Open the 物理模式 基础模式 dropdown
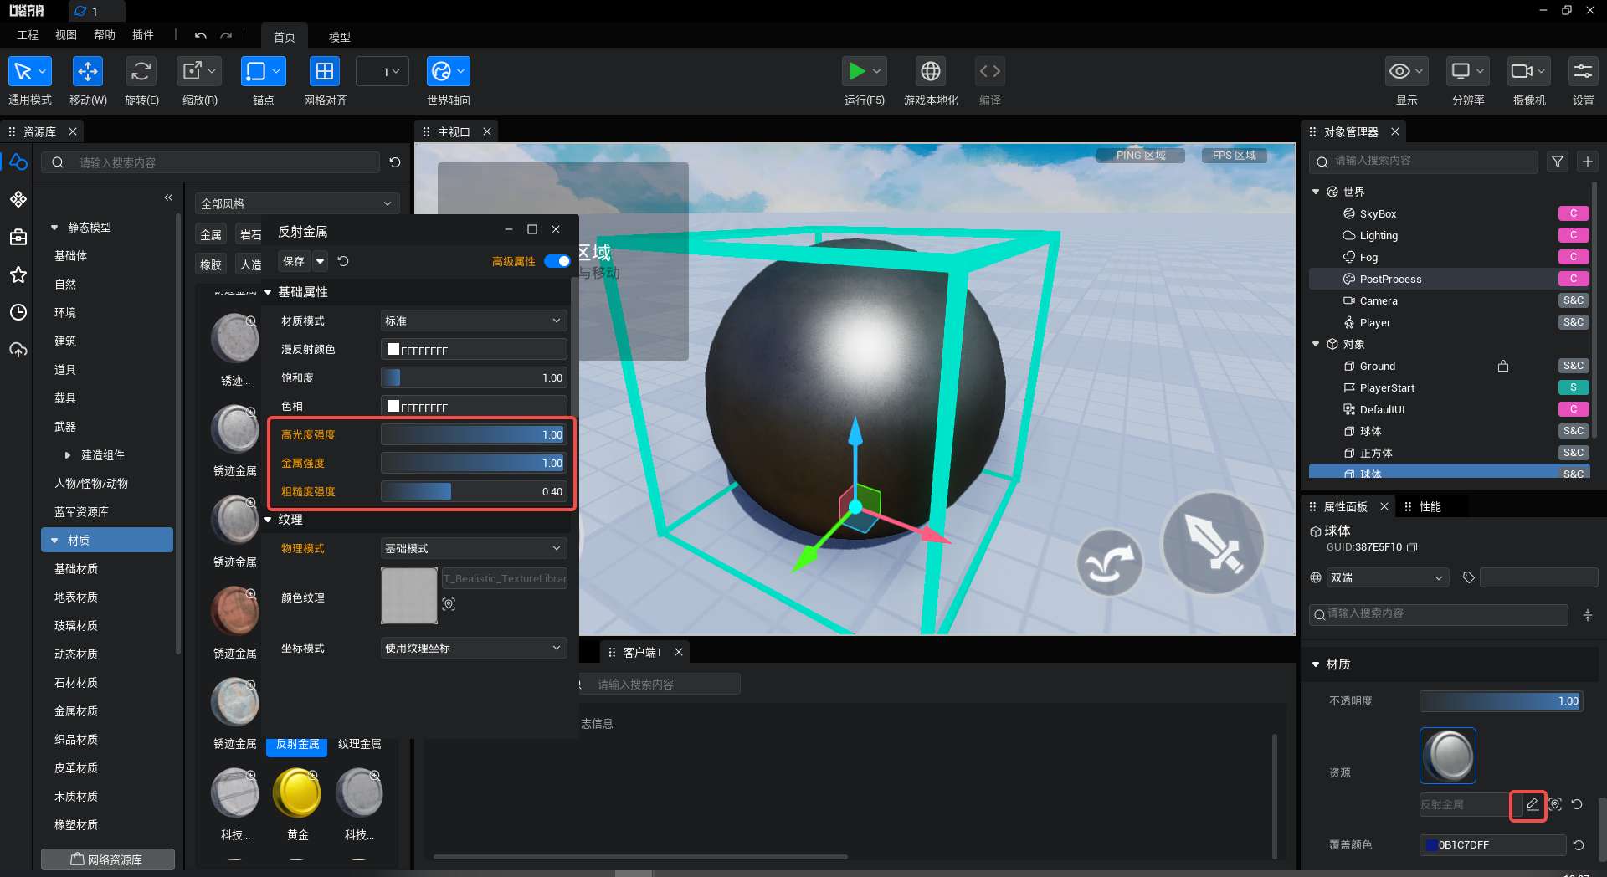Screen dimensions: 1607x877 tap(474, 548)
